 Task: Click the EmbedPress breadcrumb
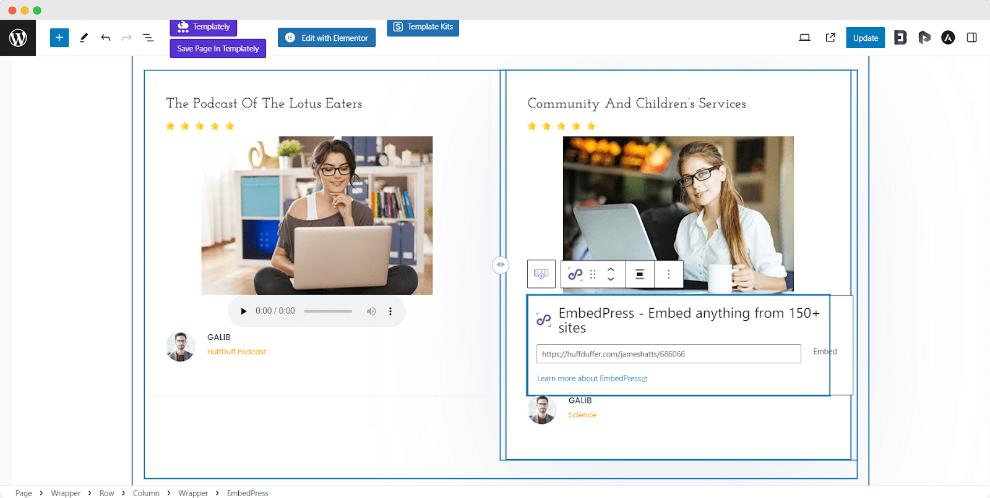247,493
